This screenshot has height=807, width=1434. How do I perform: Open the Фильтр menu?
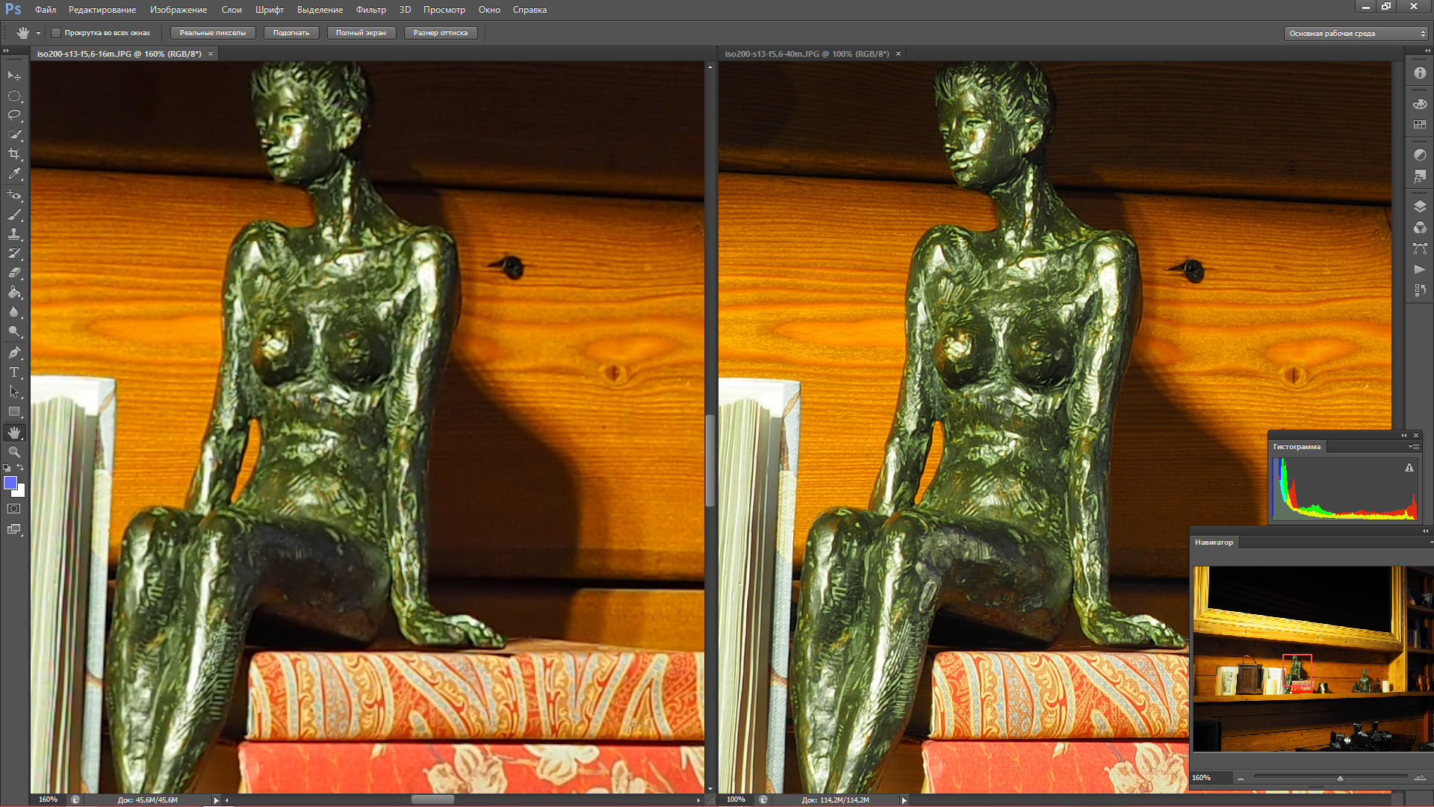point(370,10)
